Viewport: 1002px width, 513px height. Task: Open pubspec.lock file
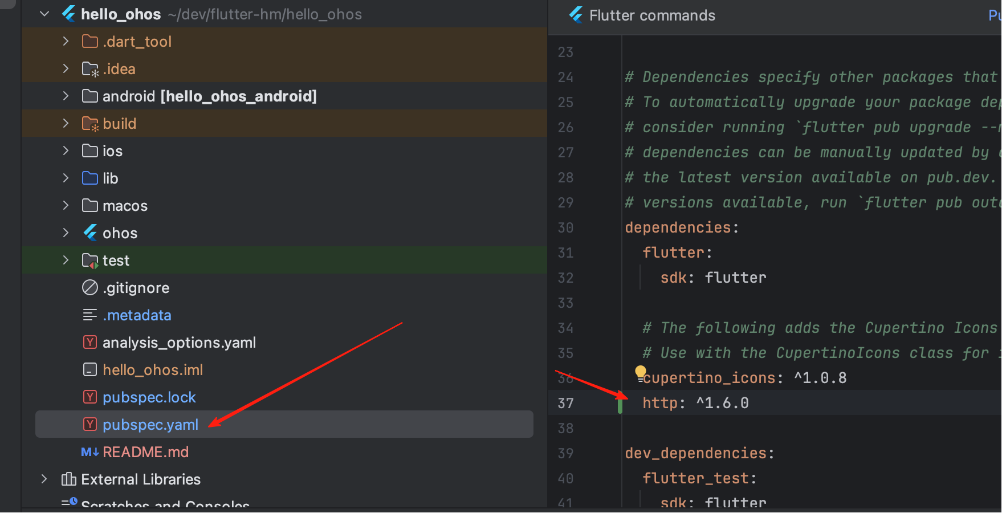coord(149,397)
